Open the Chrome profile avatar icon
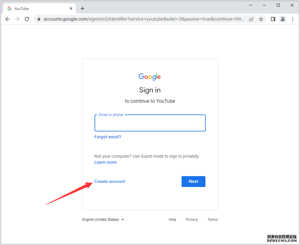This screenshot has width=300, height=245. pyautogui.click(x=282, y=19)
